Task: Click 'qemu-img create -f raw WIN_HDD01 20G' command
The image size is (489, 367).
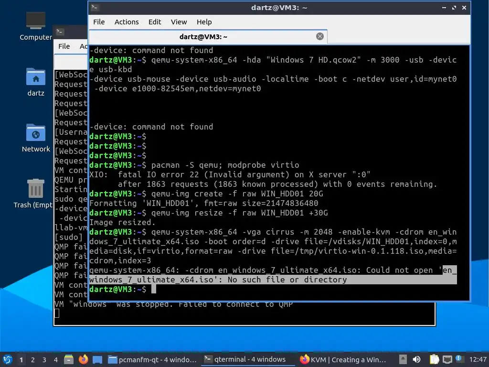Action: (237, 194)
